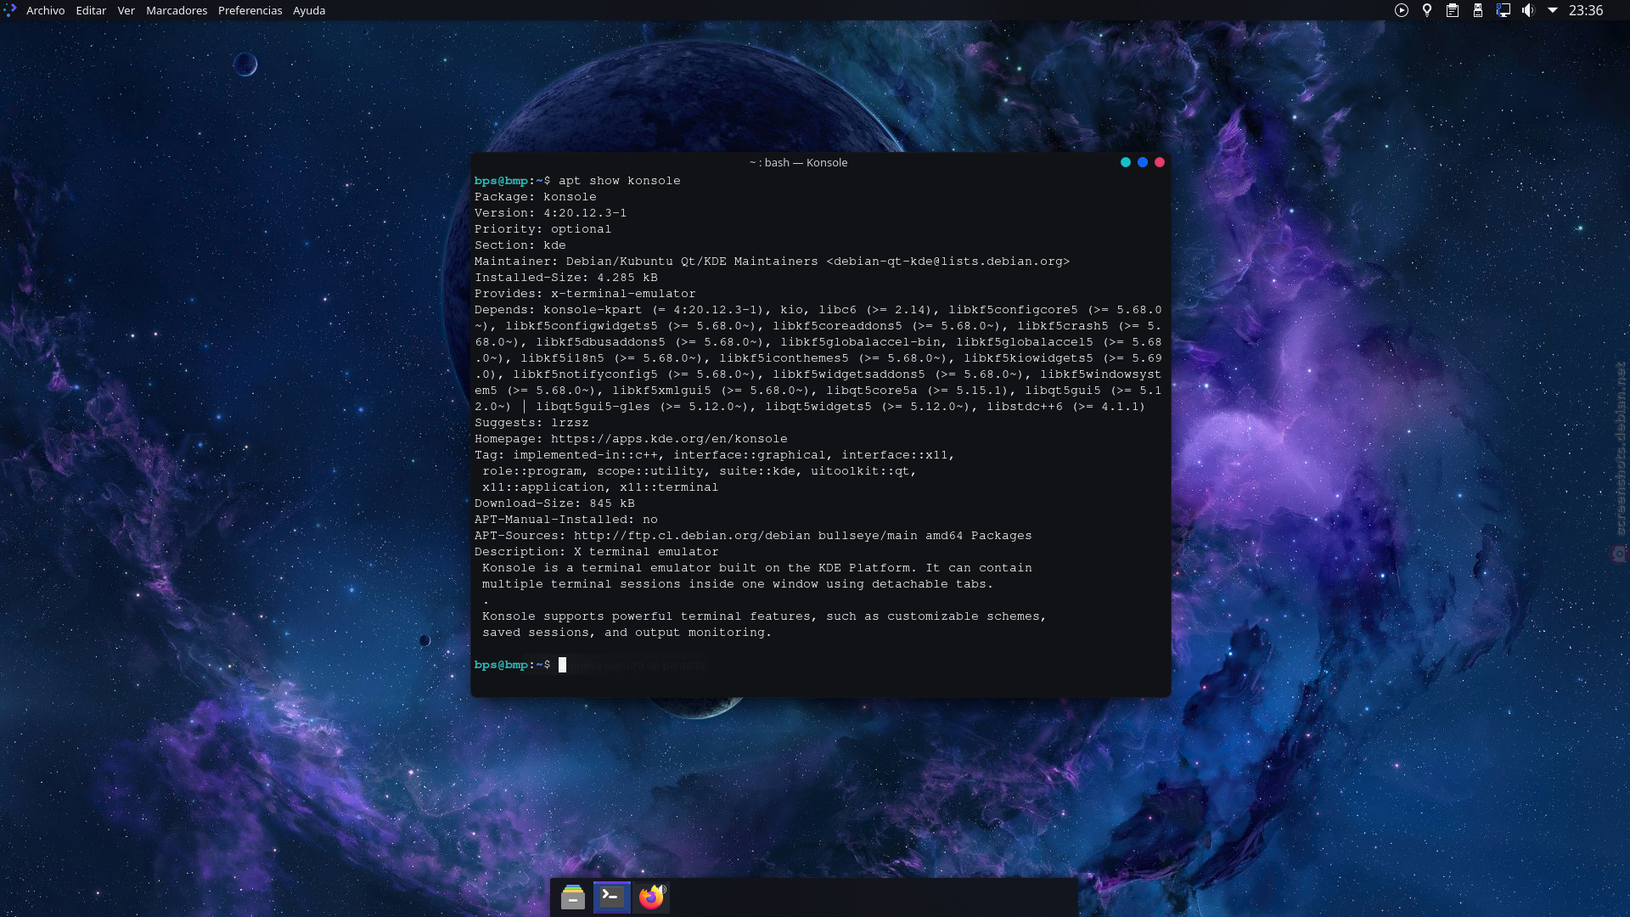Switch to Firefox via dock icon
Screen dimensions: 1630x917
pos(651,897)
